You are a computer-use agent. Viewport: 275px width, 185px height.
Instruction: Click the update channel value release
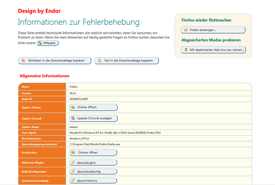point(73,127)
